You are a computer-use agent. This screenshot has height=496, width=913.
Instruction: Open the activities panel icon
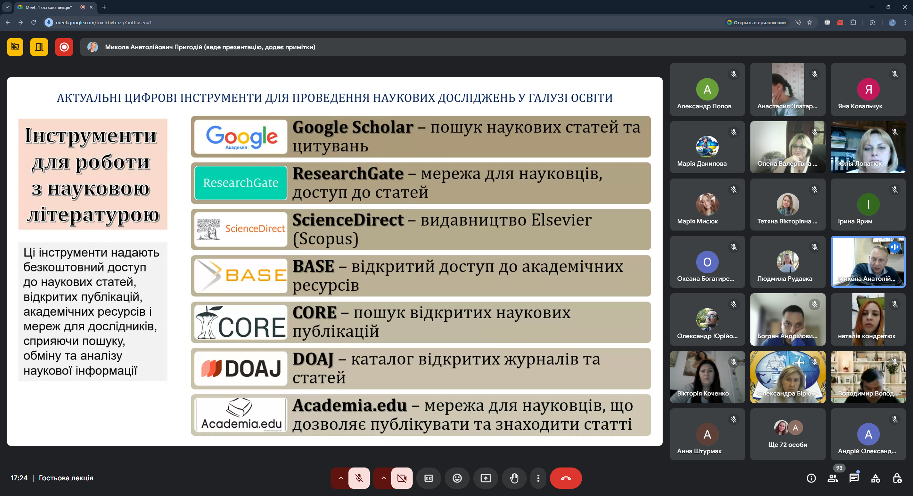tap(876, 478)
